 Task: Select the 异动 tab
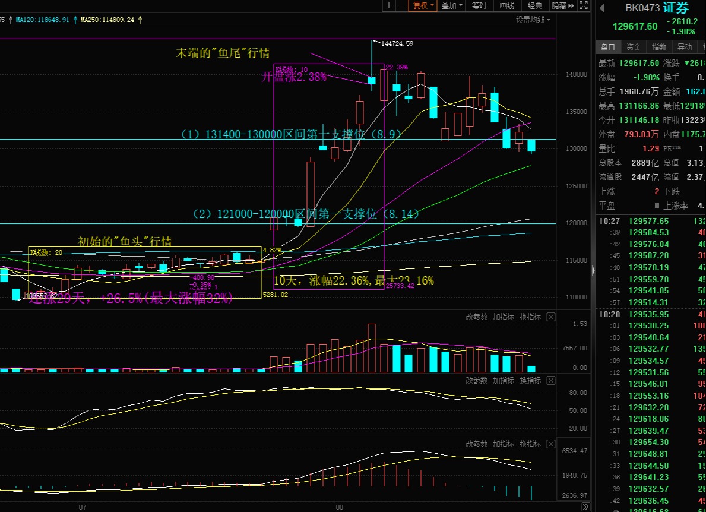(x=685, y=47)
